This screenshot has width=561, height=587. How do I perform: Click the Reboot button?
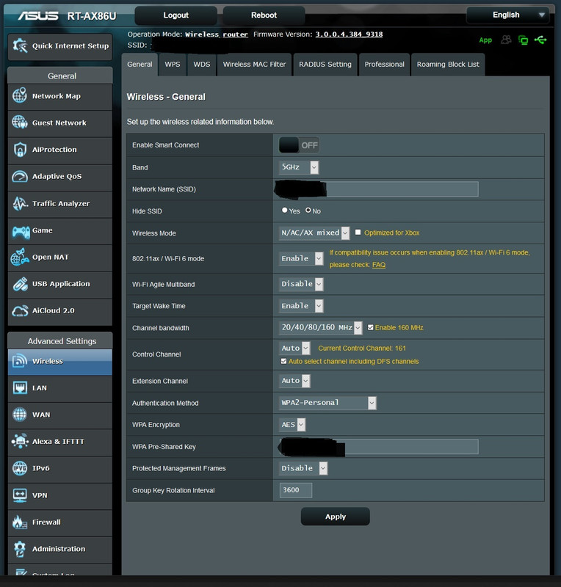[x=264, y=15]
